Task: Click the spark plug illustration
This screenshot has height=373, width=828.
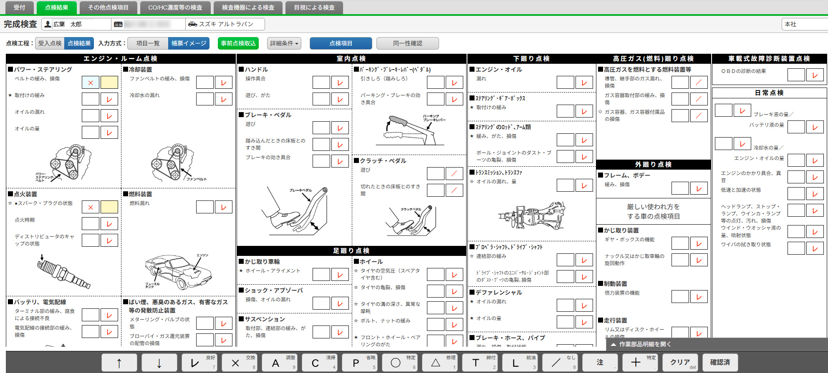Action: coord(63,272)
